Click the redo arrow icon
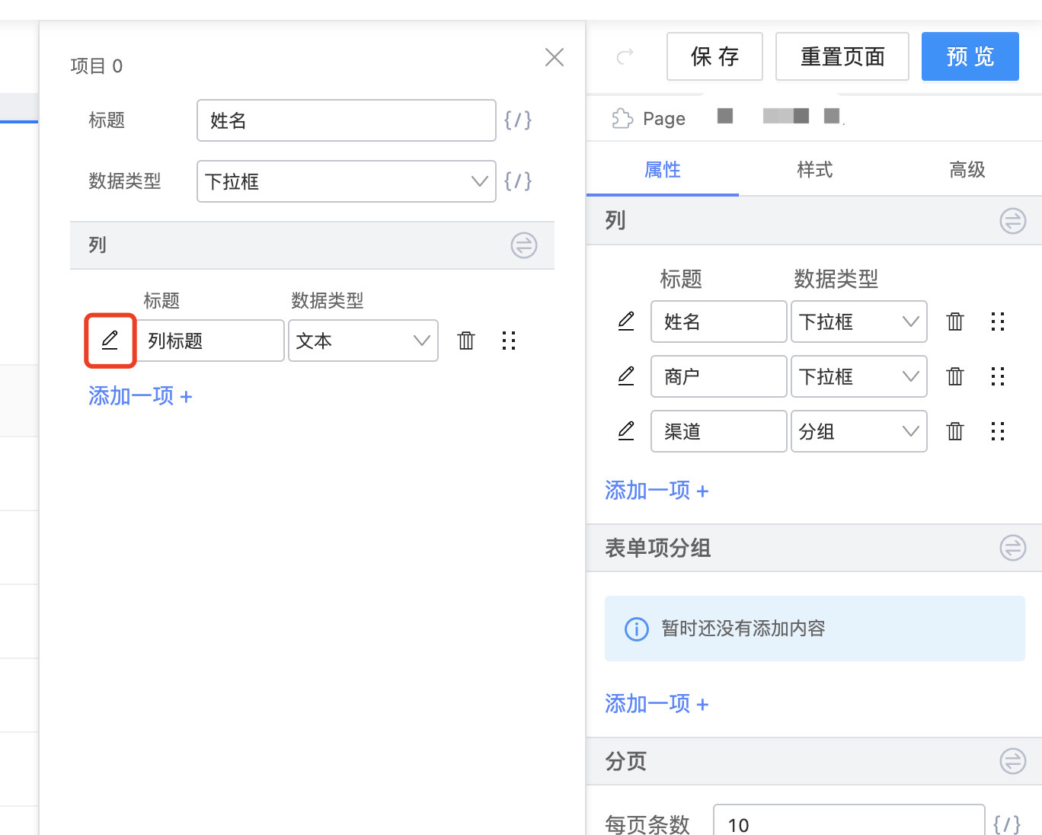Screen dimensions: 1042x835 [625, 56]
